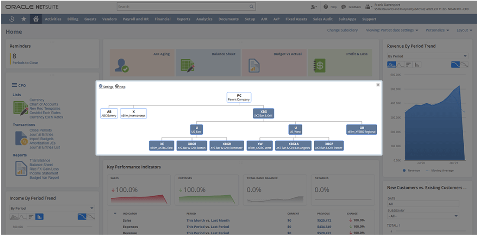The height and width of the screenshot is (236, 478).
Task: Open the Layout dropdown
Action: (464, 30)
